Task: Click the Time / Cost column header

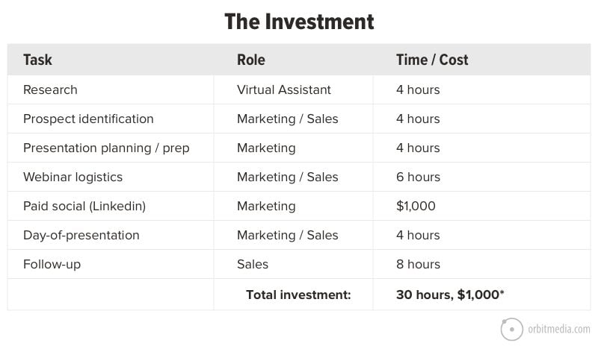Action: [x=432, y=60]
